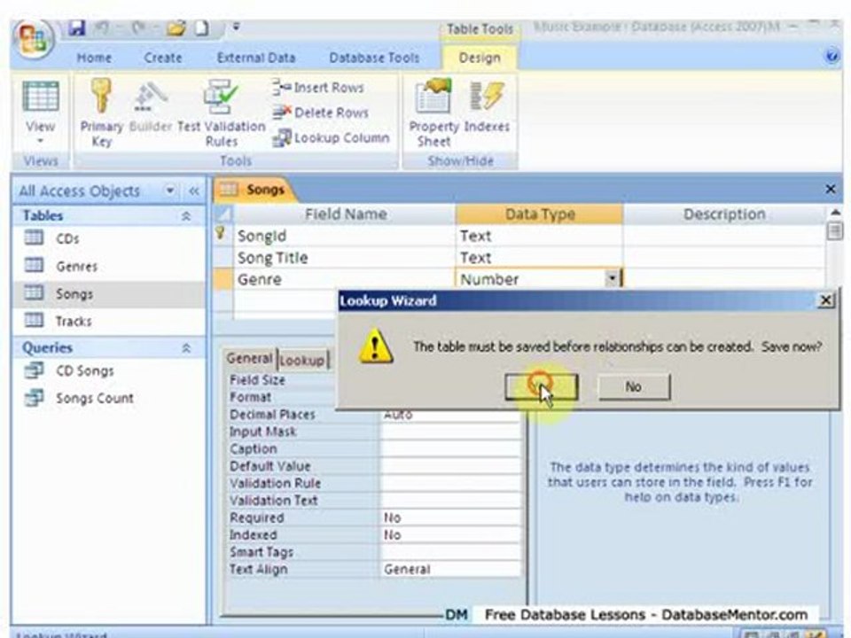Click the Default Value property field

450,466
